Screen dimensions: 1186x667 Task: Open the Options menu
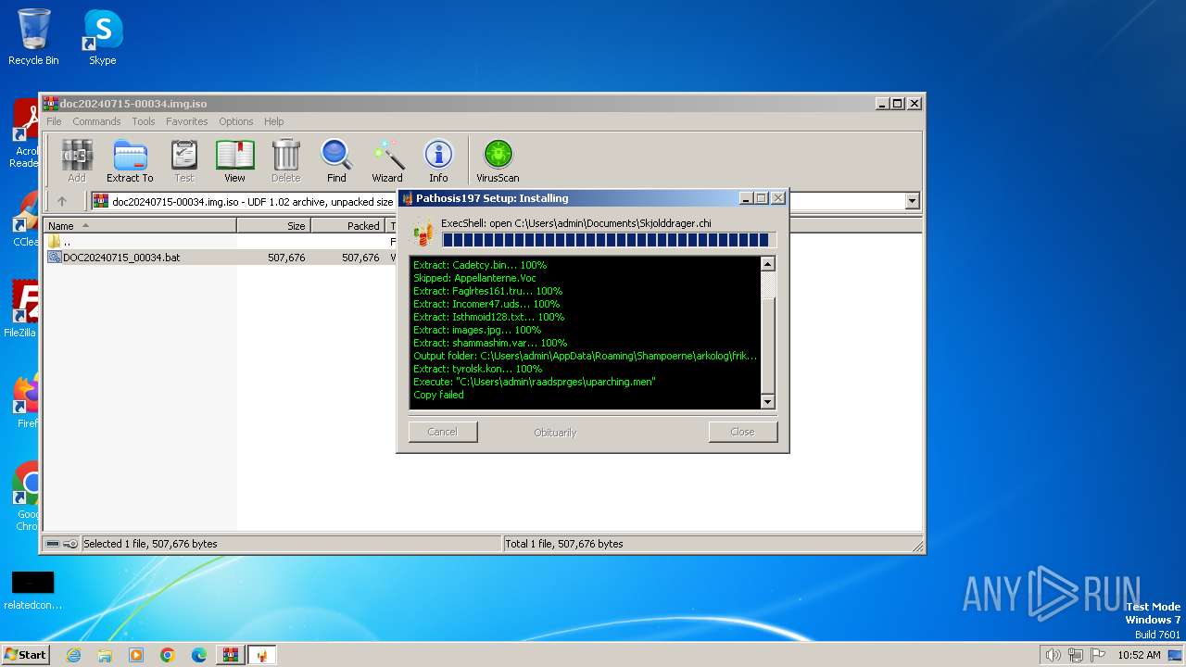tap(236, 121)
